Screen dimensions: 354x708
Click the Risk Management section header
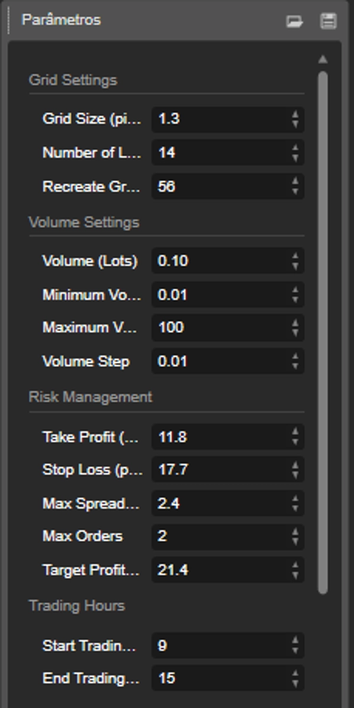click(90, 397)
